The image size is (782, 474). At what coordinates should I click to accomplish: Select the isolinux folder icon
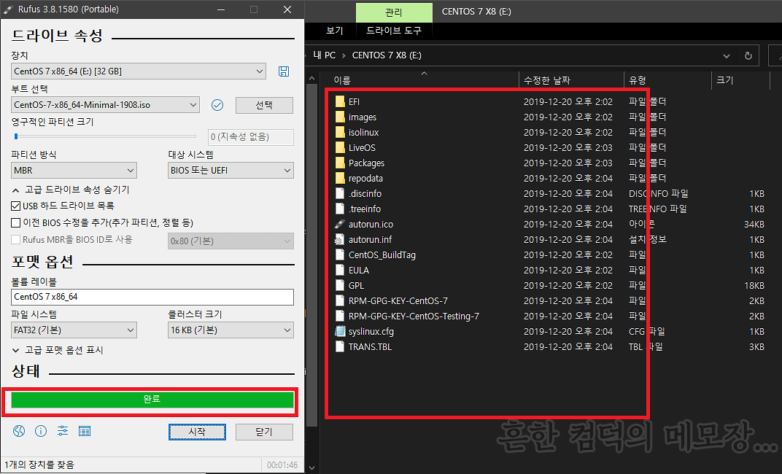coord(340,132)
